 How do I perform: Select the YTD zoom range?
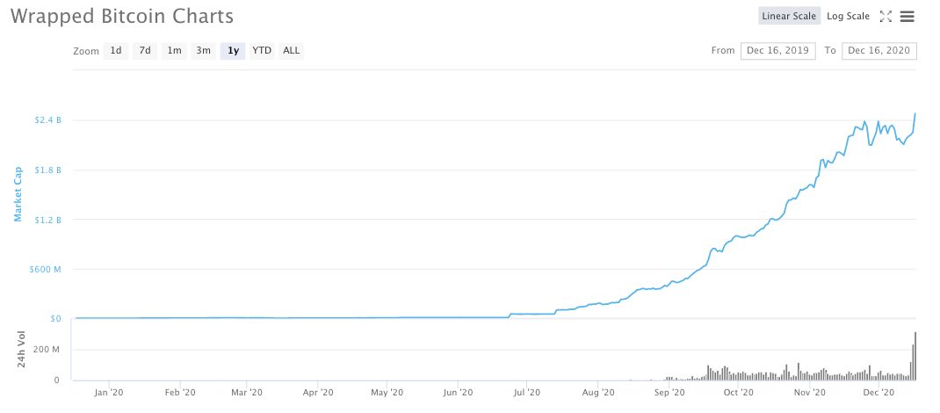point(262,51)
